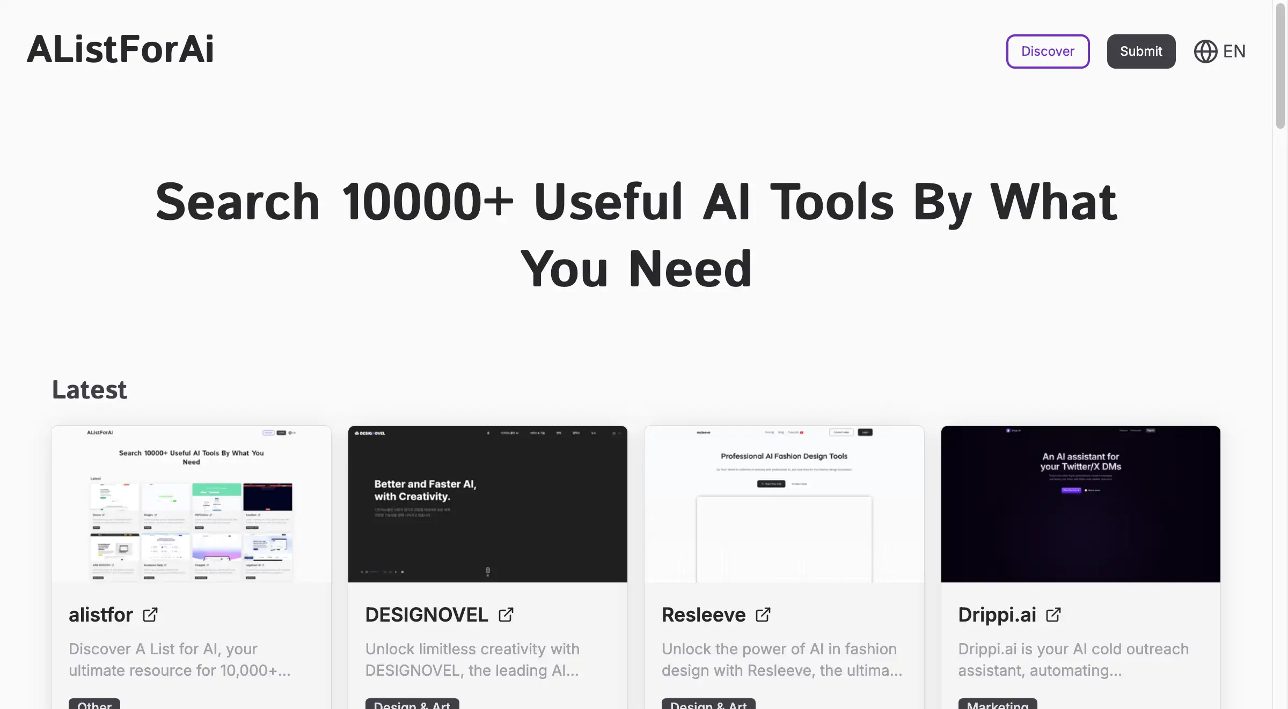Viewport: 1288px width, 709px height.
Task: Click the globe language icon
Action: (x=1205, y=51)
